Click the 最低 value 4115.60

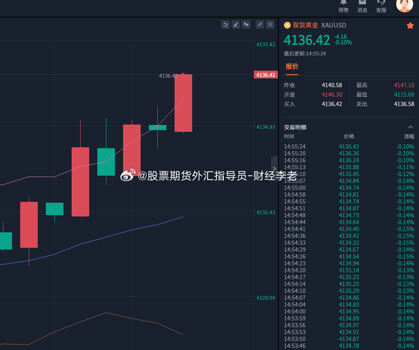click(404, 94)
